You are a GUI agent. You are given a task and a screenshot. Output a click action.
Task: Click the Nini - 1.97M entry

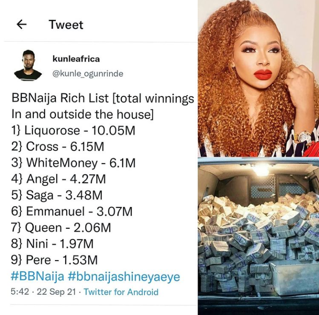pos(52,244)
